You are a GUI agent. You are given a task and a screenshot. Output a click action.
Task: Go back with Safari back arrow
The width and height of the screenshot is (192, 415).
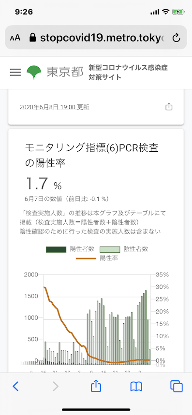tap(15, 386)
